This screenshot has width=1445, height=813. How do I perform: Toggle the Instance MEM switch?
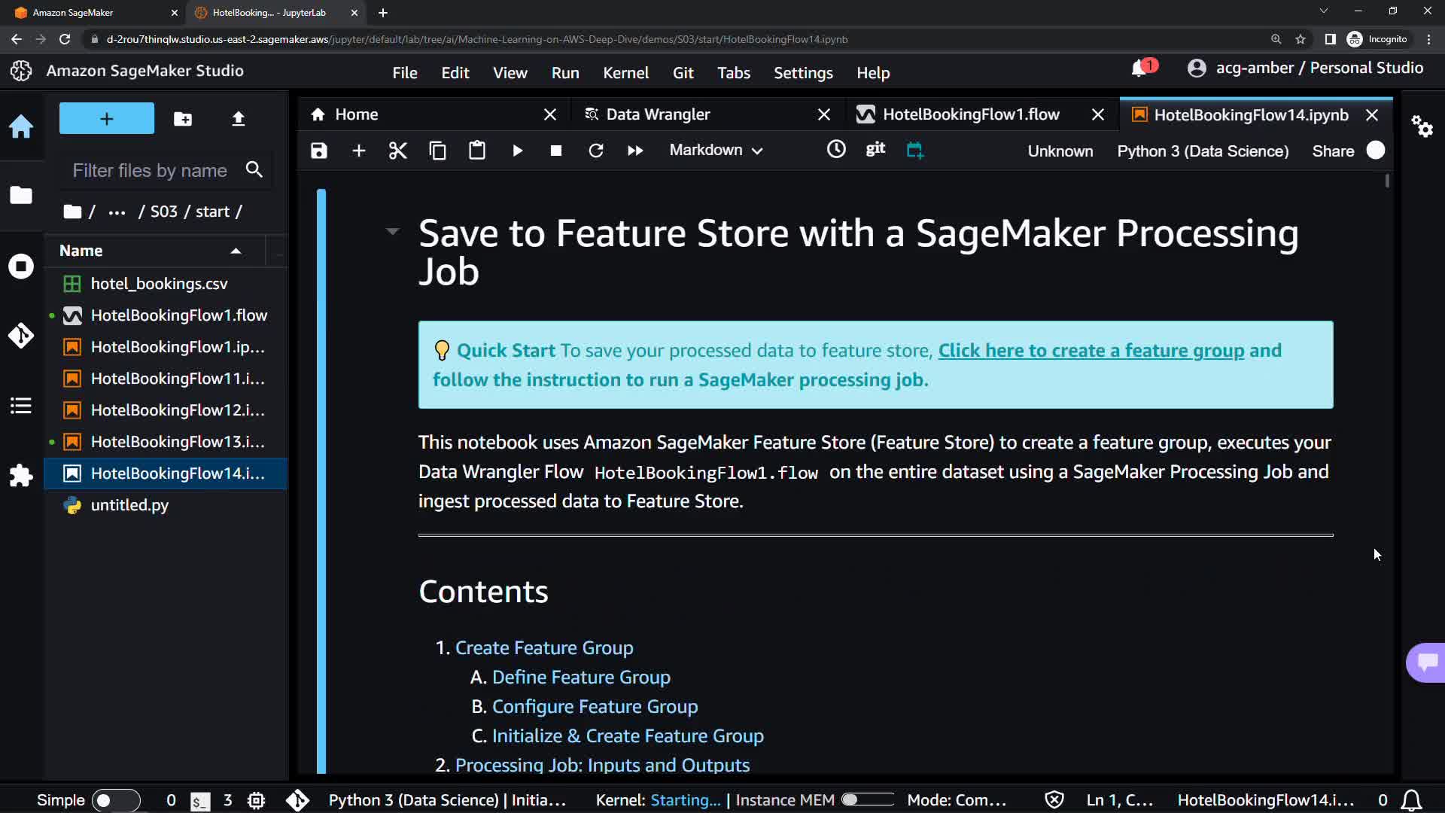click(866, 800)
